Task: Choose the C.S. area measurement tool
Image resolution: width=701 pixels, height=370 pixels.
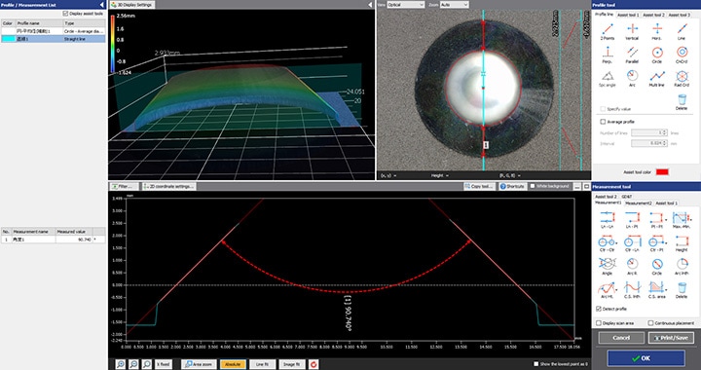Action: (x=657, y=289)
